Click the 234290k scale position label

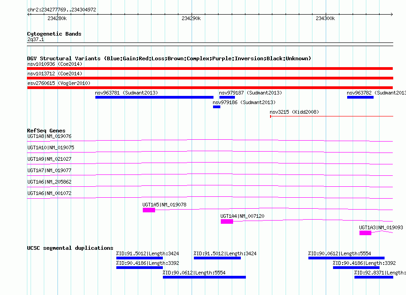(191, 18)
